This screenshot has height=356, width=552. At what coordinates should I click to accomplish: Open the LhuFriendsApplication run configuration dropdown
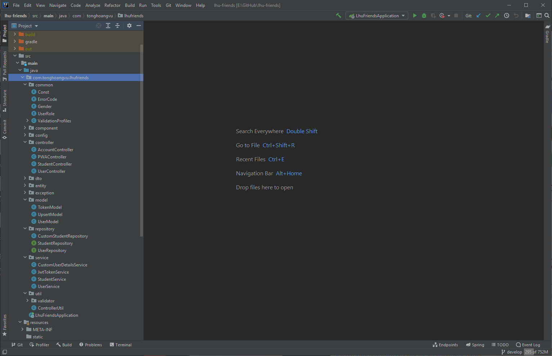tap(377, 15)
